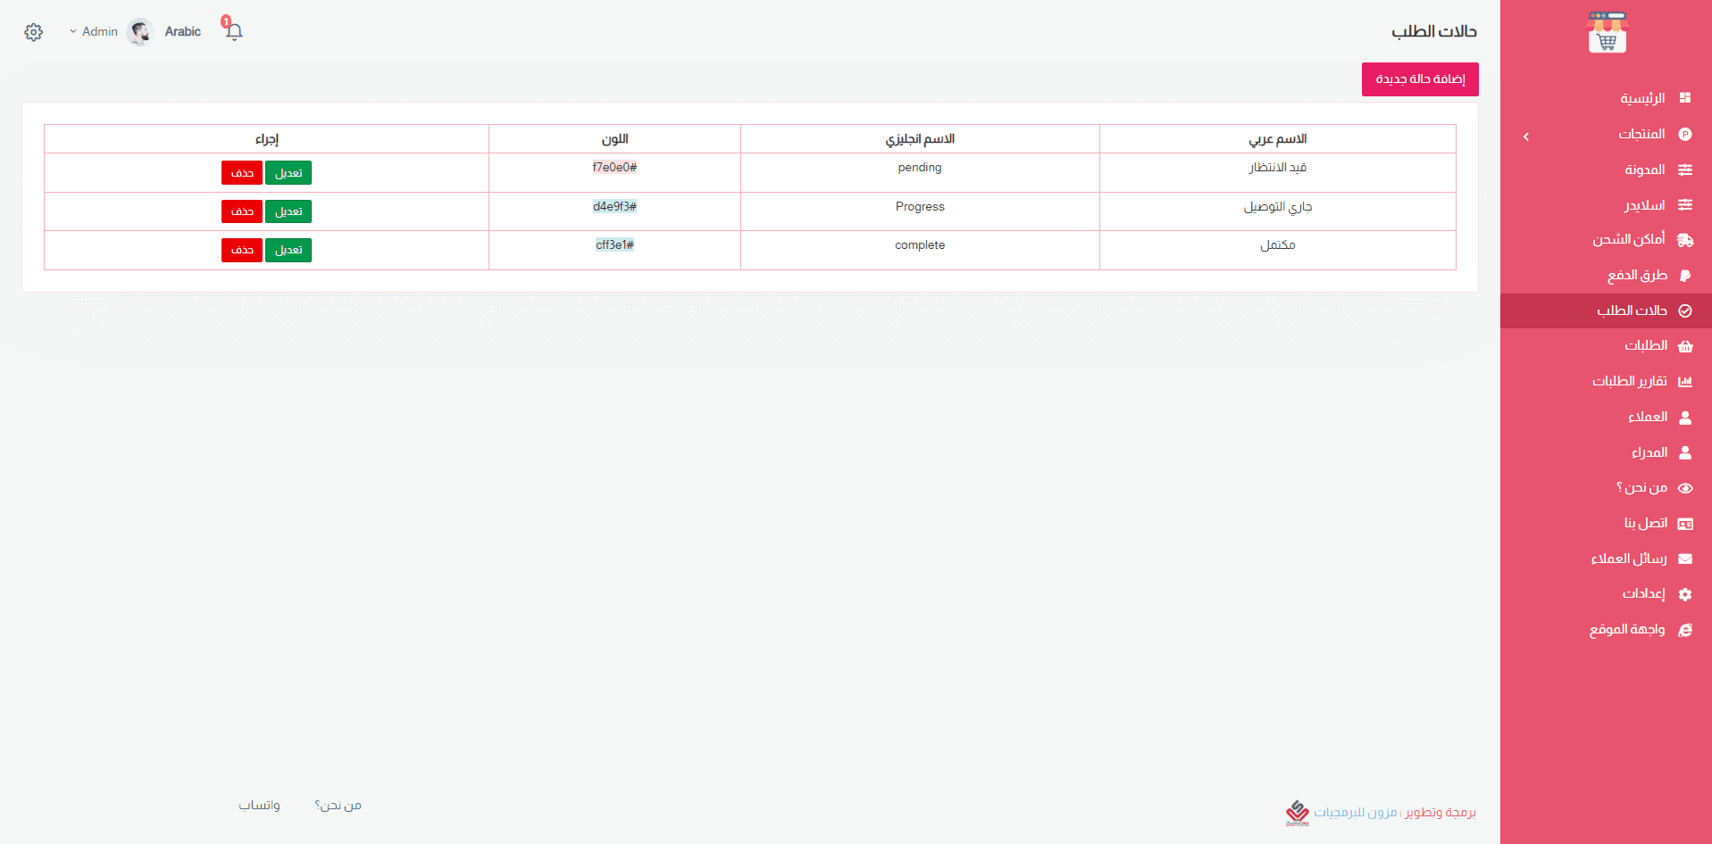Click مزون للبرمجيات developer link
The height and width of the screenshot is (844, 1712).
1355,812
